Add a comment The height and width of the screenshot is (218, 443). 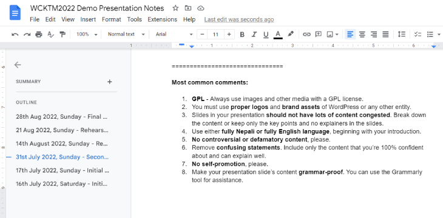[319, 35]
